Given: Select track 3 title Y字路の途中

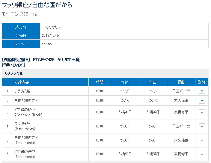Looking at the screenshot, I should pyautogui.click(x=25, y=110).
